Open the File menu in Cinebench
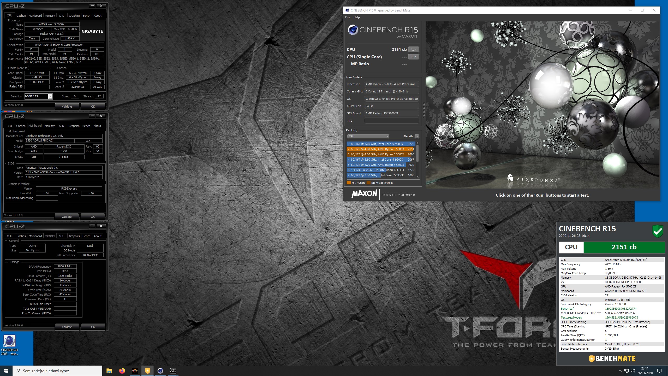 pos(348,17)
